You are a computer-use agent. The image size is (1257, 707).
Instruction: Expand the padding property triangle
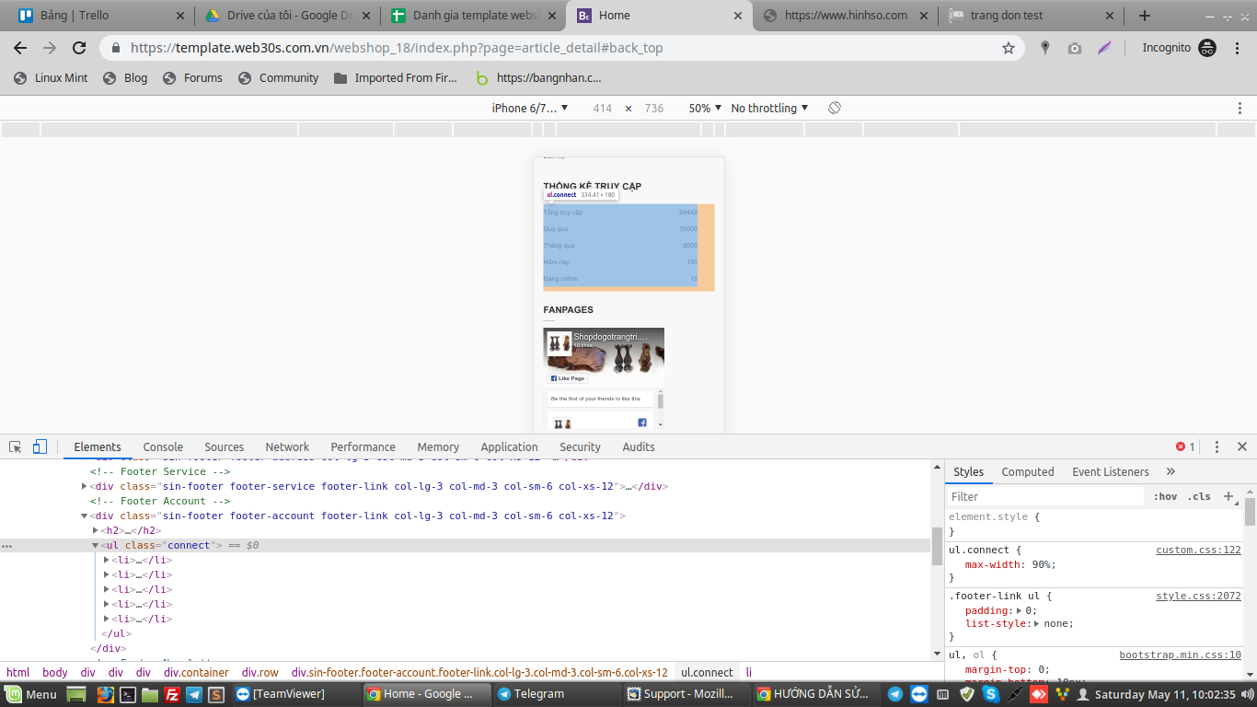1018,610
